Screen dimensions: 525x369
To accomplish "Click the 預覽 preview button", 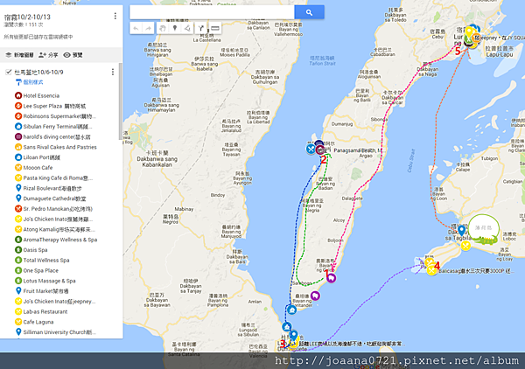I will [73, 55].
